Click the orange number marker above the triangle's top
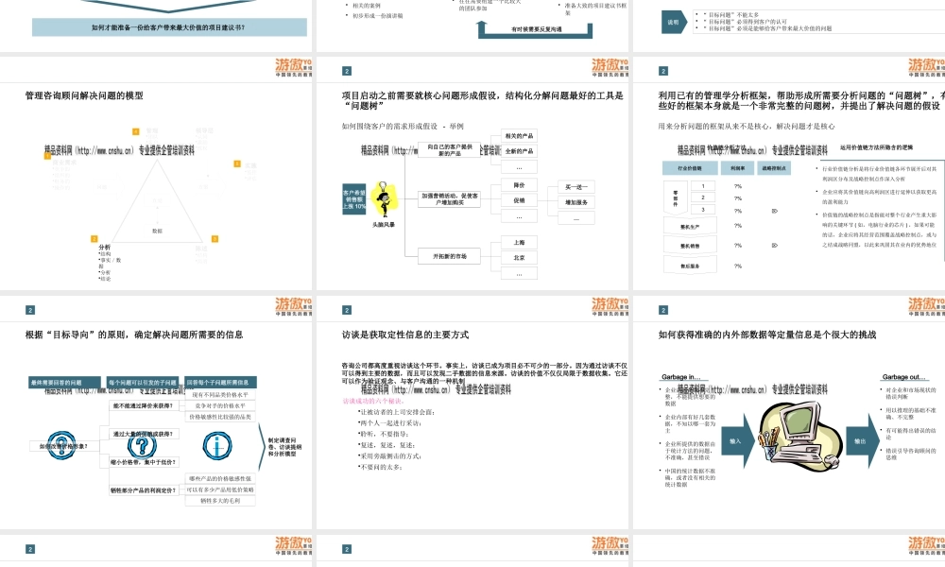Viewport: 945px width, 567px height. click(x=135, y=130)
